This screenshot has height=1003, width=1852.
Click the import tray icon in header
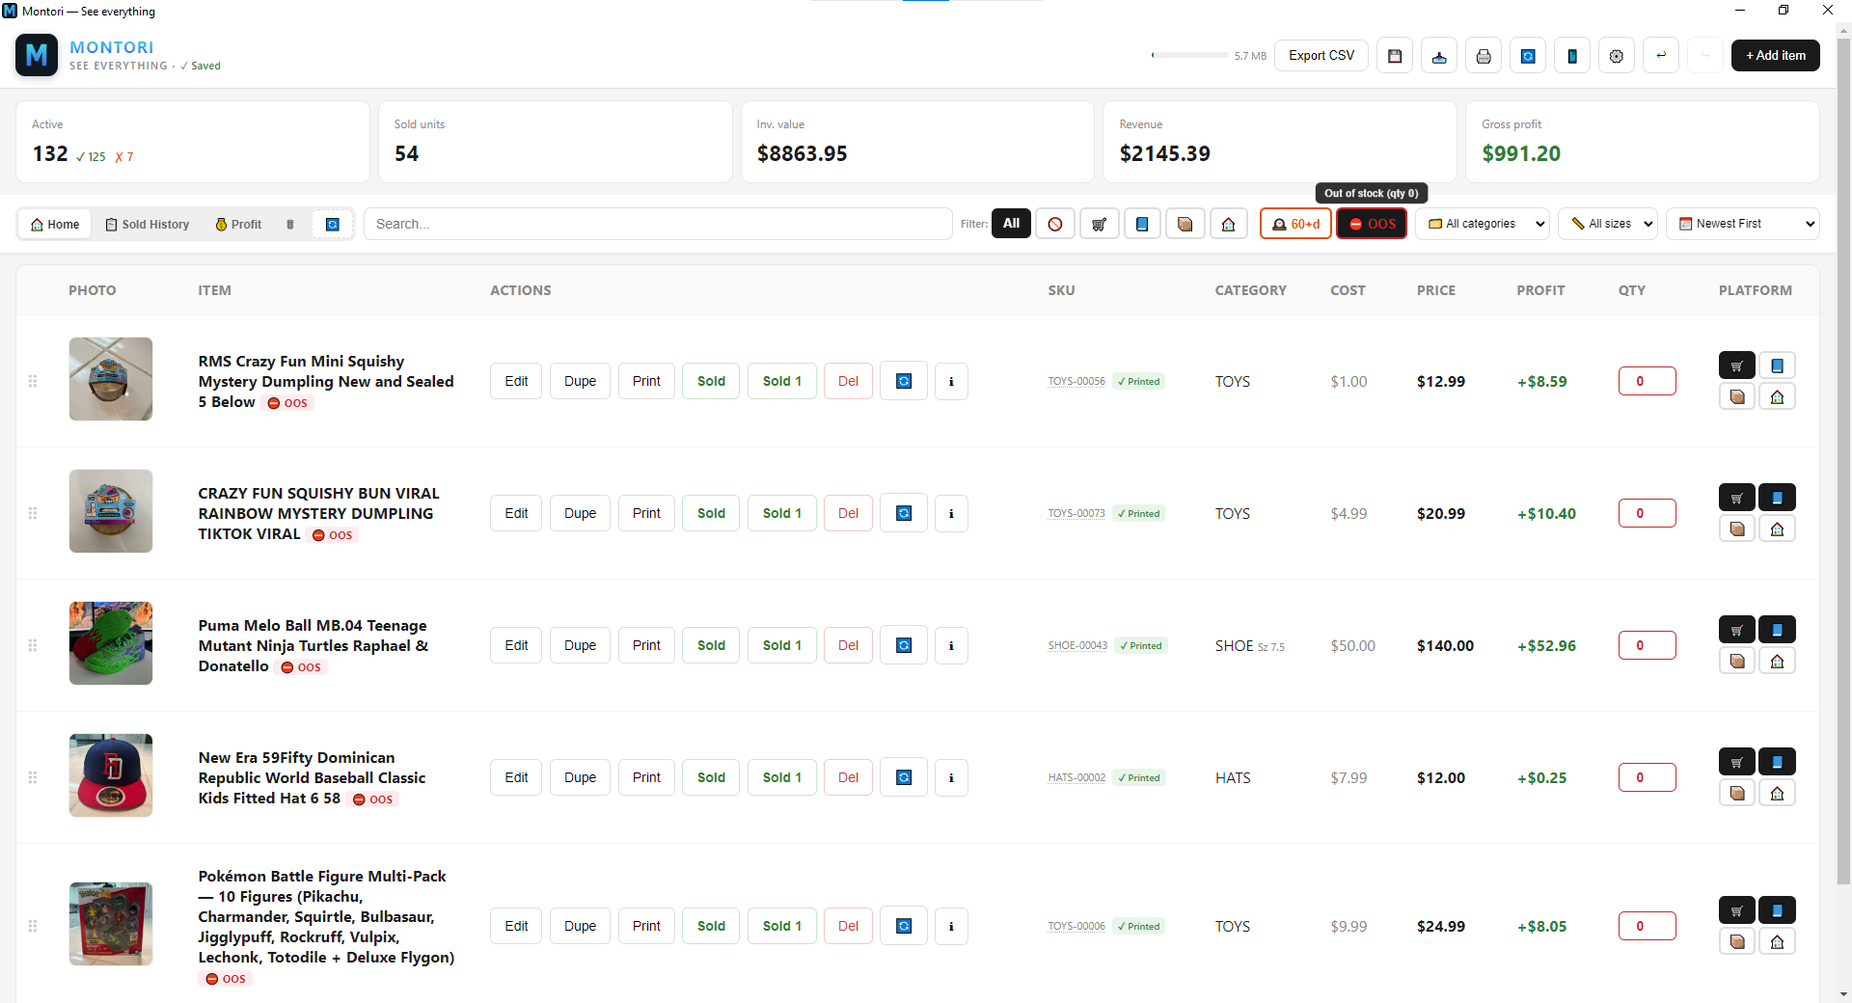click(x=1439, y=56)
